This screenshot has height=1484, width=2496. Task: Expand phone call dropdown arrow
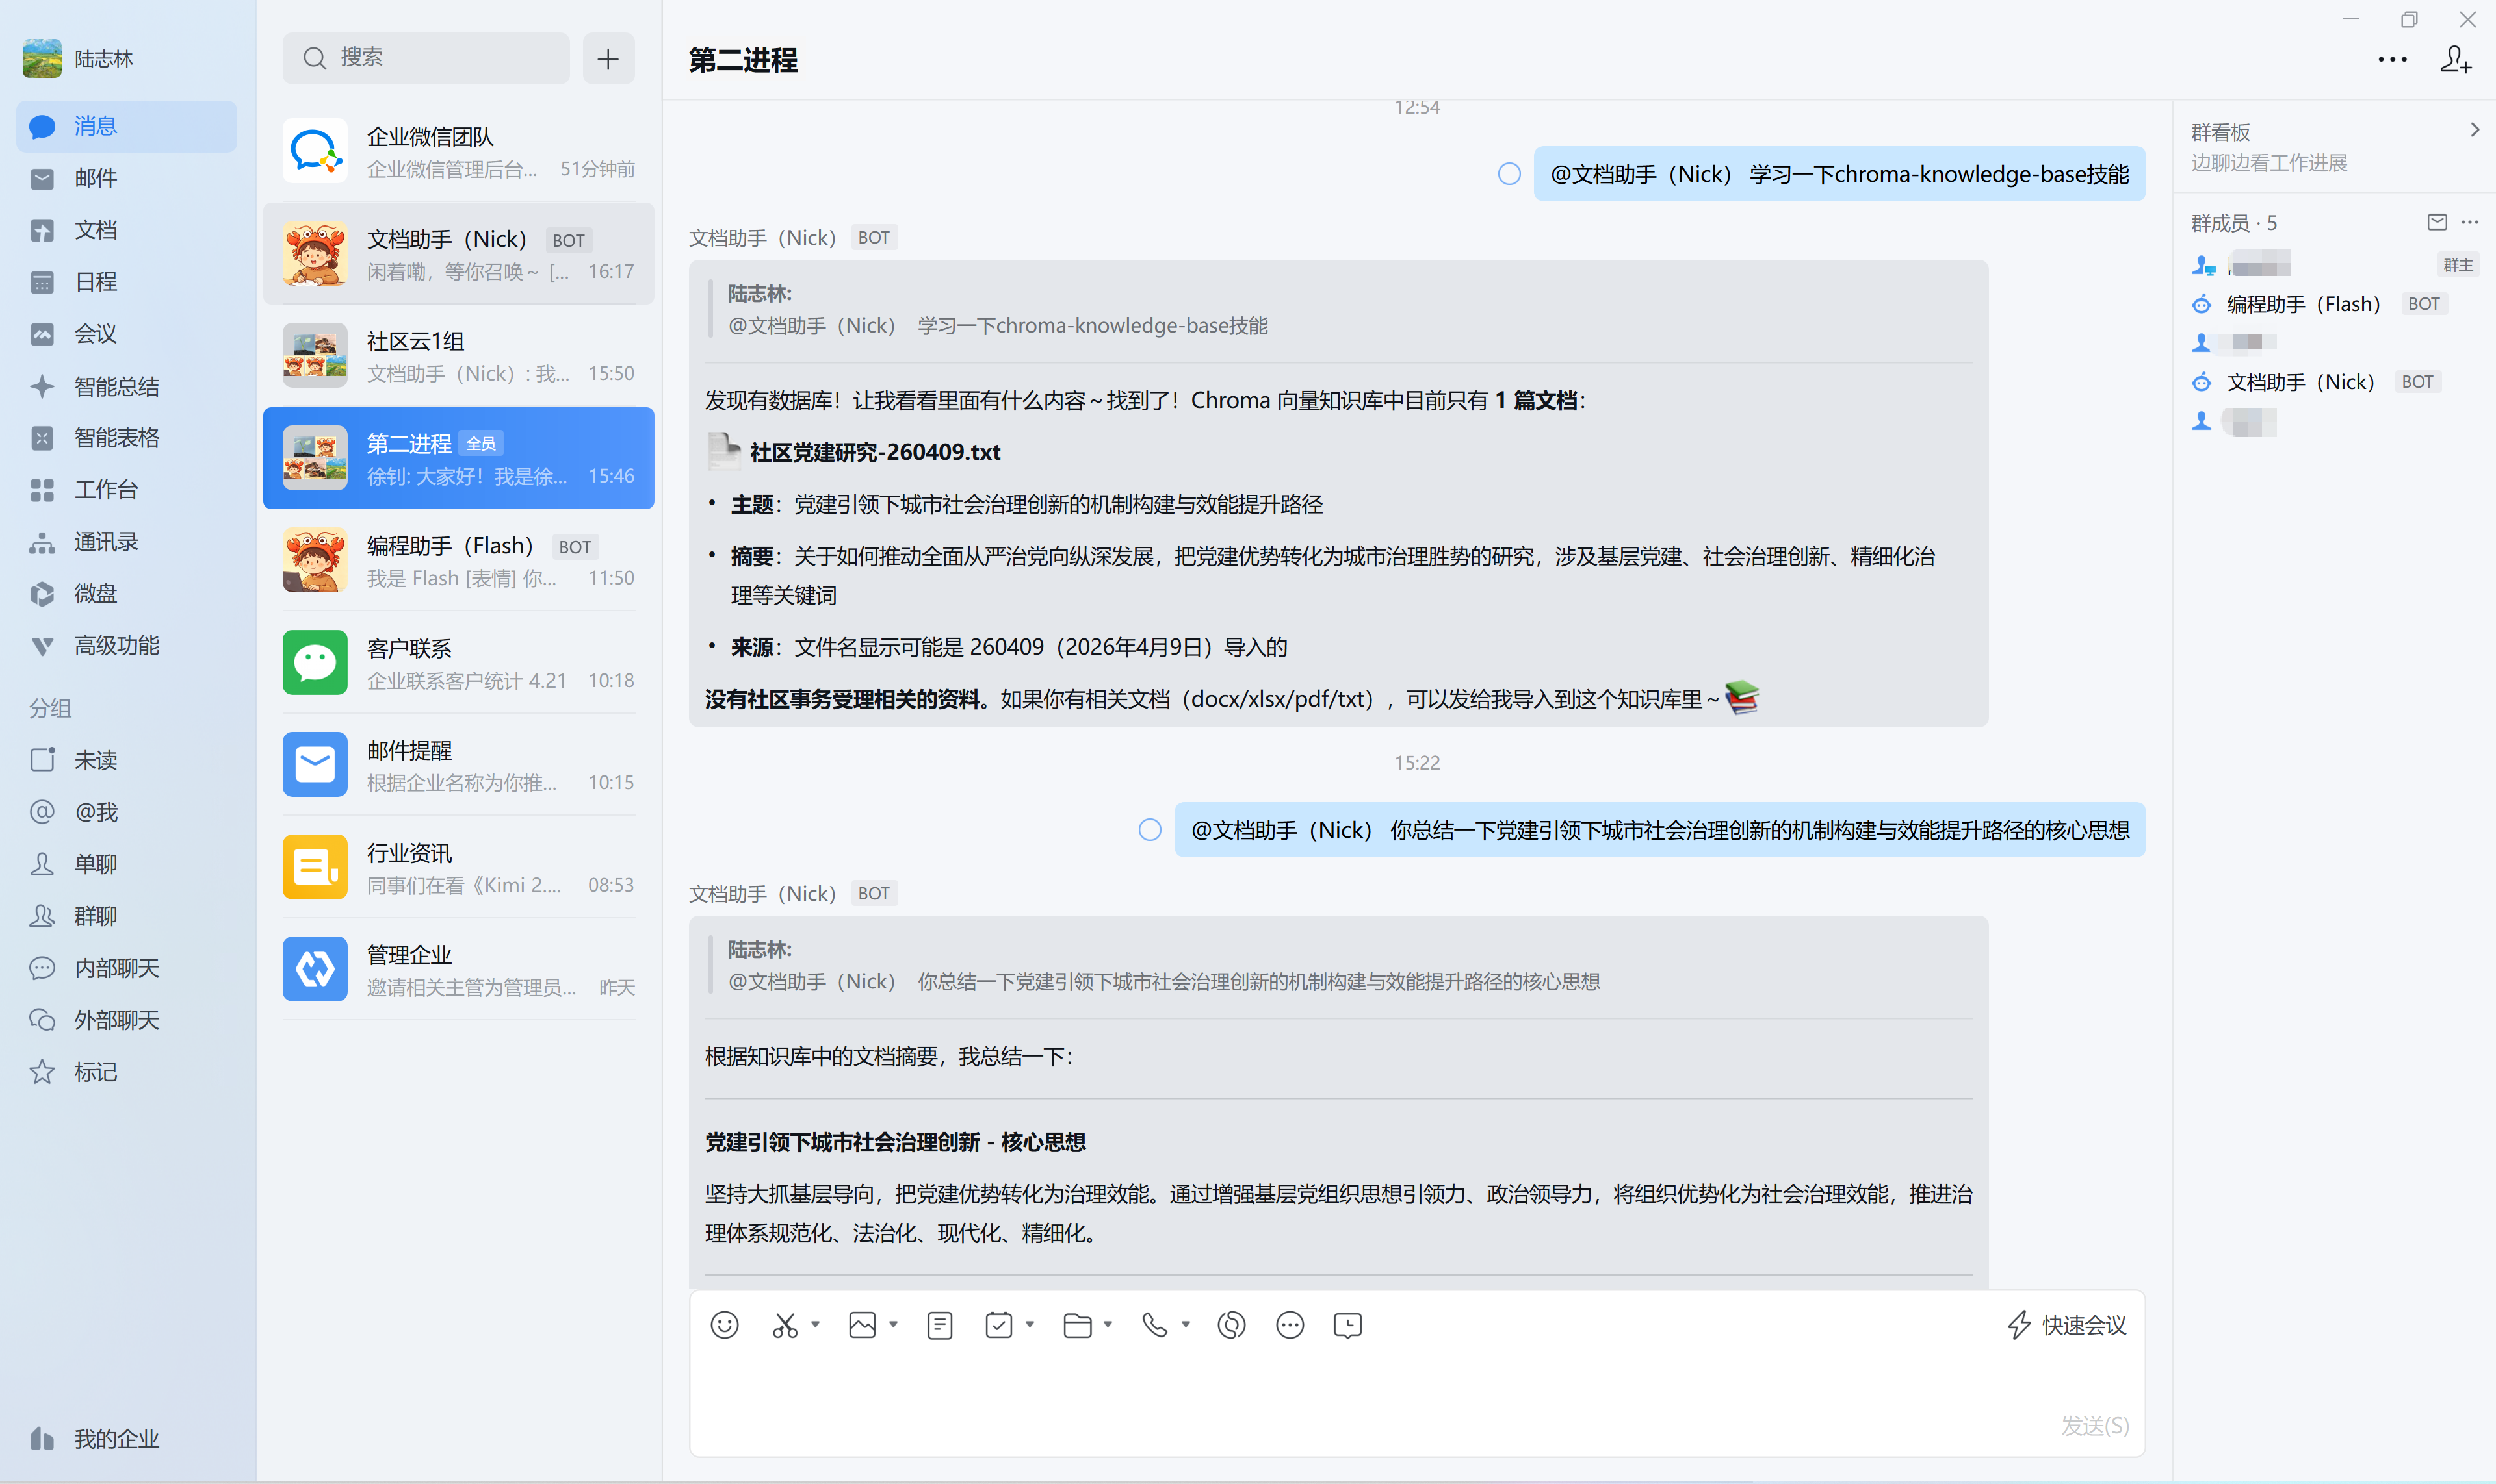1186,1324
